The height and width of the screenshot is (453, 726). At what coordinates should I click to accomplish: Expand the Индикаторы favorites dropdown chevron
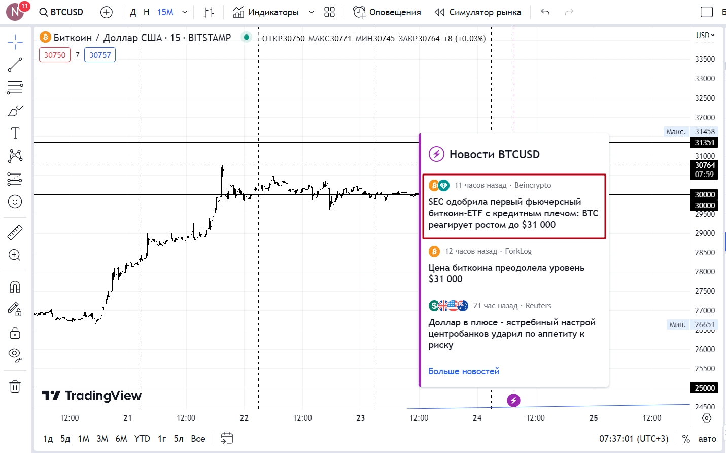[312, 12]
